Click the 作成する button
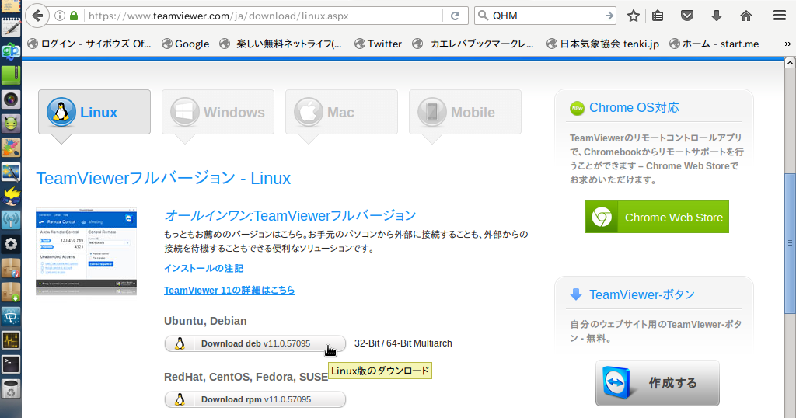 [x=658, y=383]
